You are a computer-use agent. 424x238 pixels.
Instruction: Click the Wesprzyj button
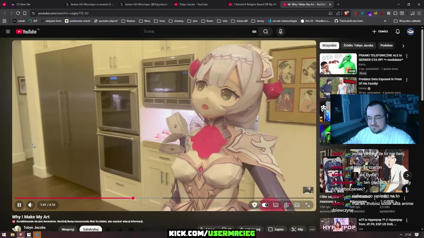(68, 229)
